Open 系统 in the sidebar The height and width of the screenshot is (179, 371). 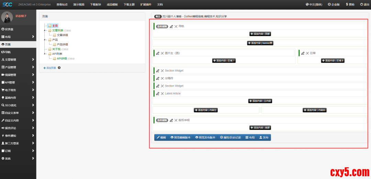18,158
